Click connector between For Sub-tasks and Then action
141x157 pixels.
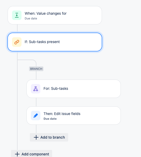36,102
